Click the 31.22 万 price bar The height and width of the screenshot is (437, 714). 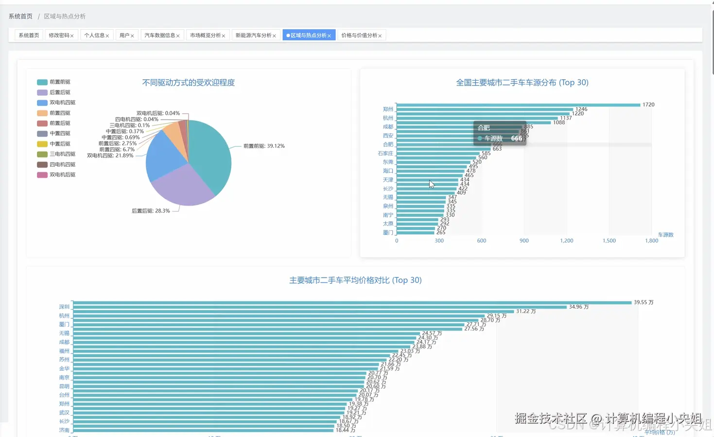(x=294, y=311)
